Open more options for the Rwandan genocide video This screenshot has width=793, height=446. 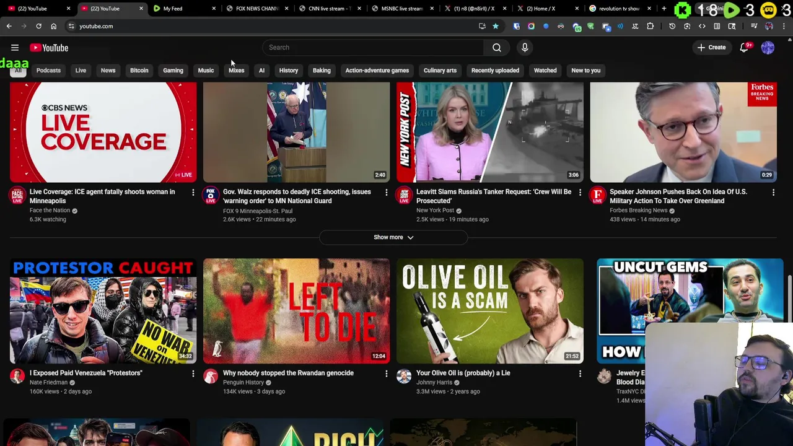[x=386, y=374]
